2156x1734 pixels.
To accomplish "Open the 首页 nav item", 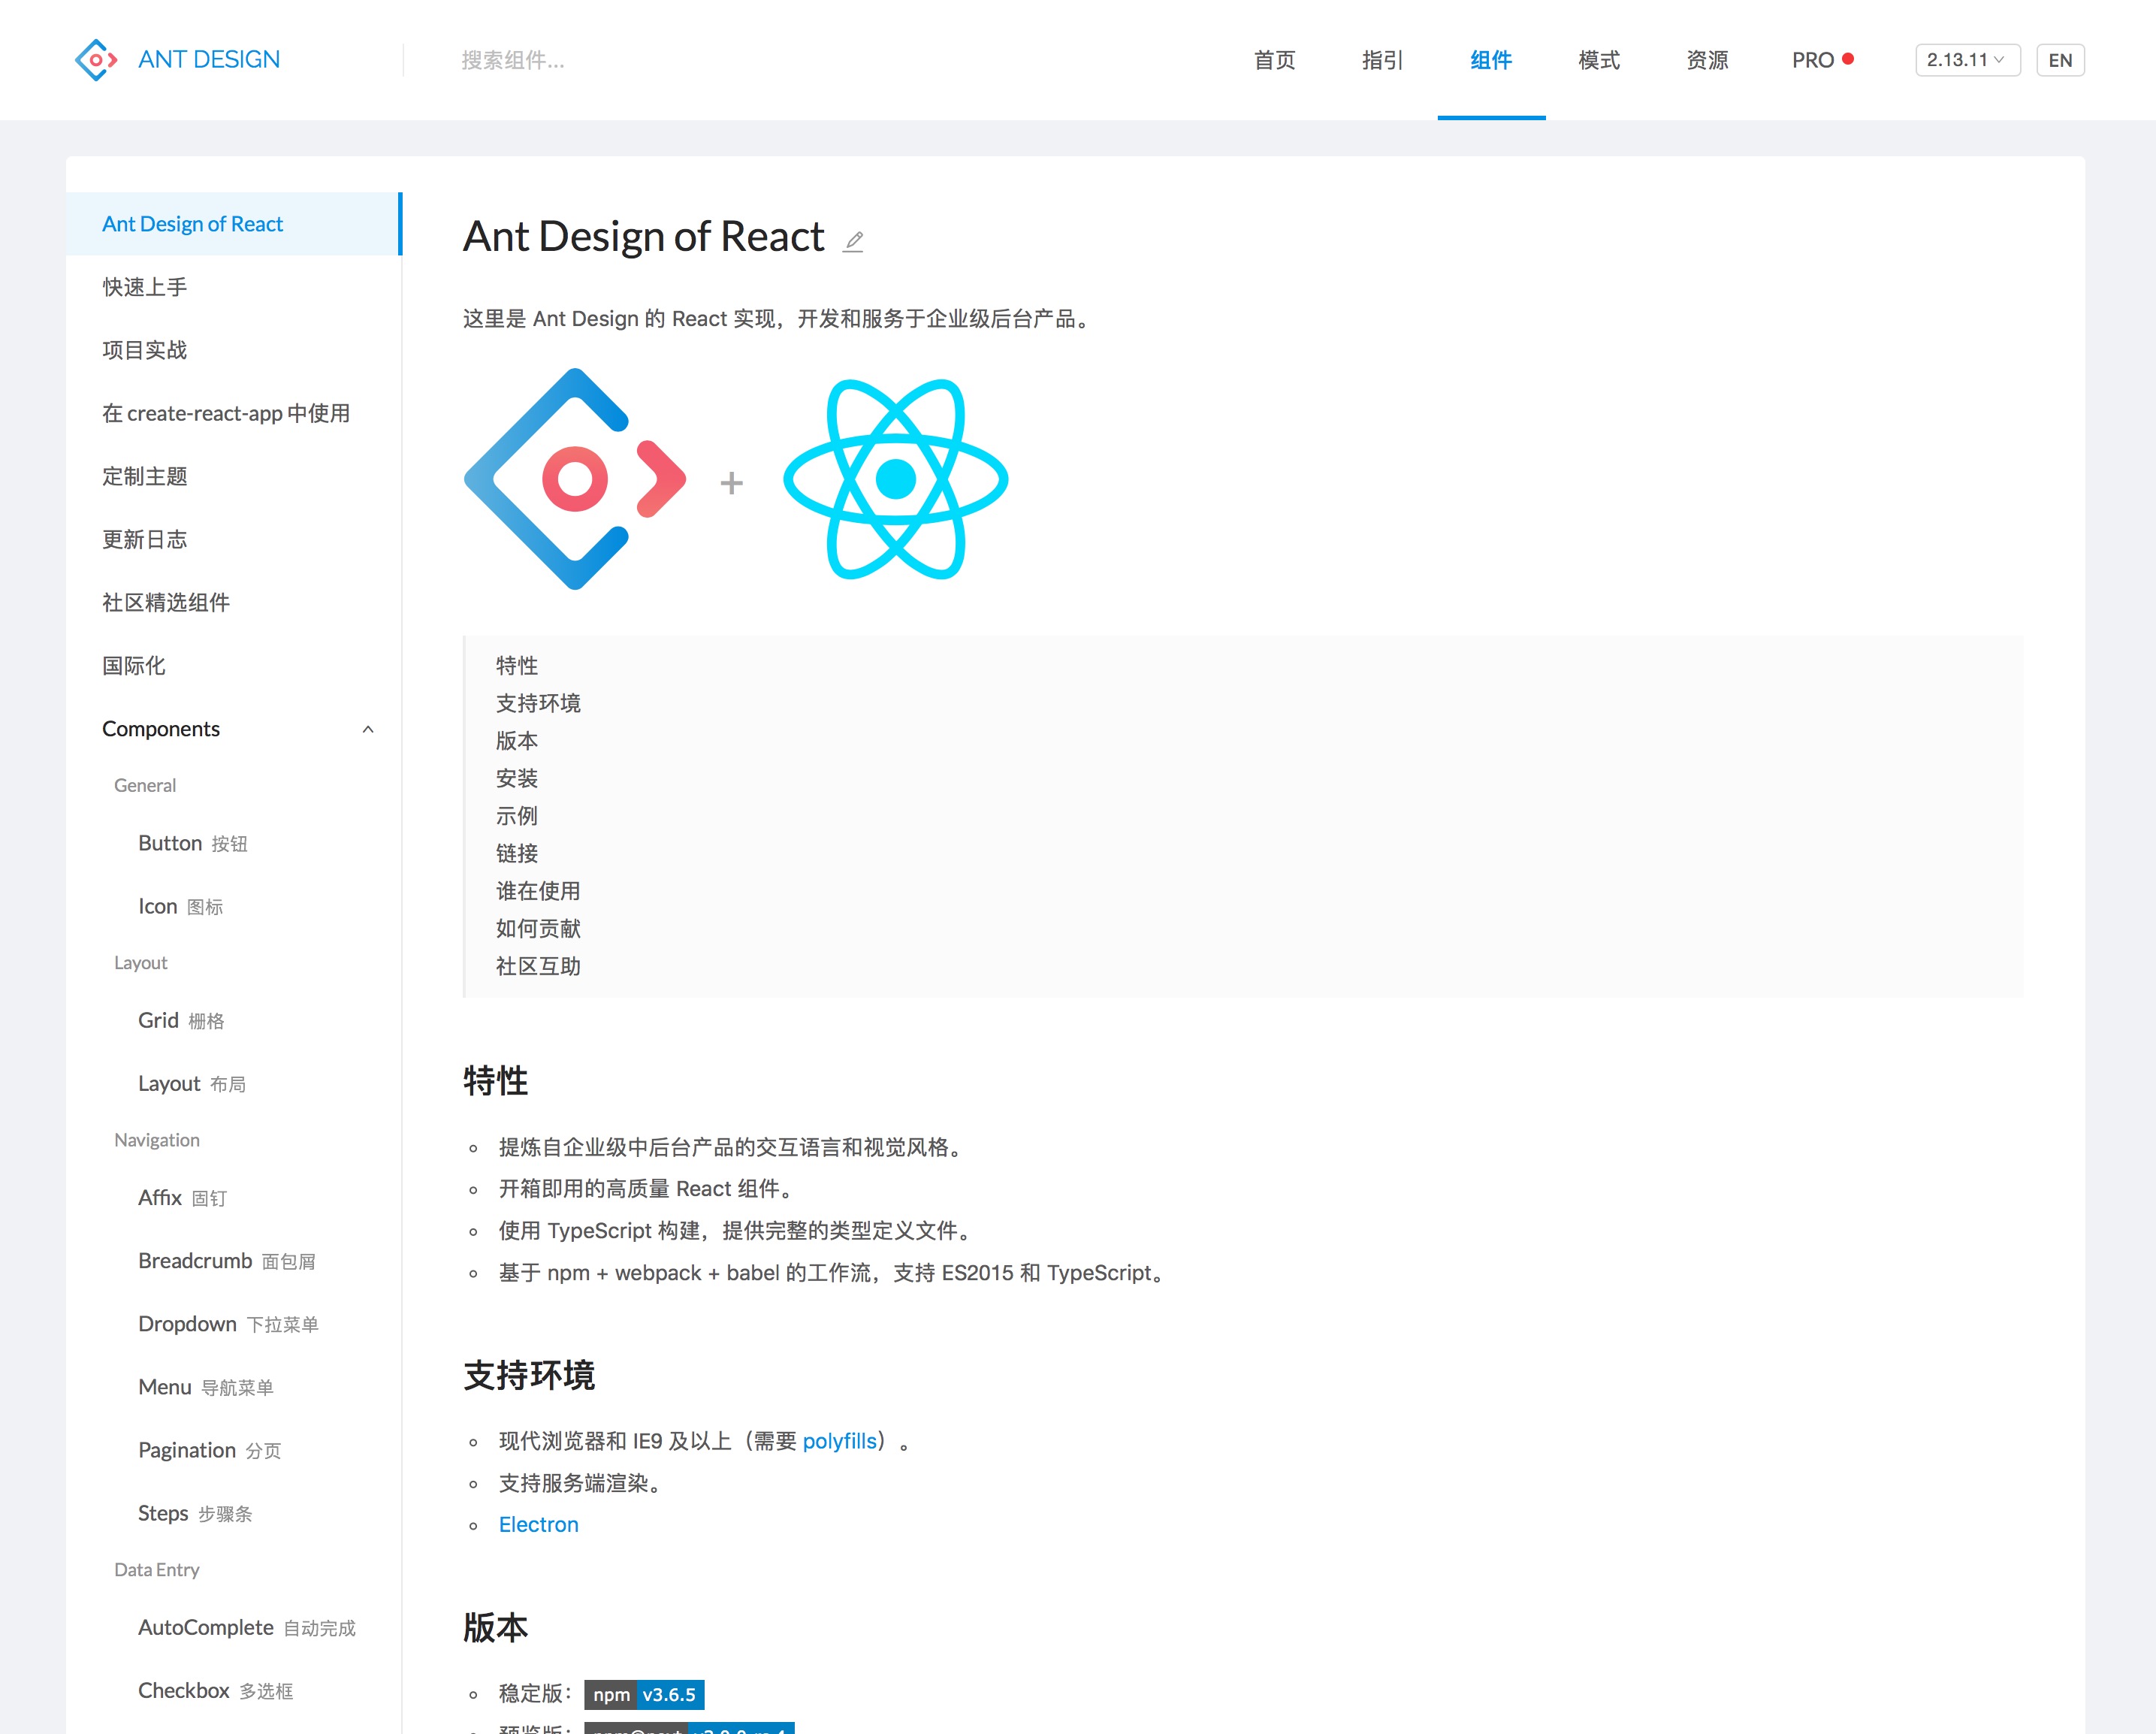I will pyautogui.click(x=1274, y=60).
